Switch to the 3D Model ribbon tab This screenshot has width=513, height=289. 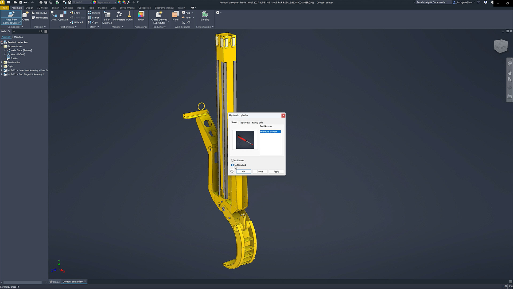(x=42, y=8)
